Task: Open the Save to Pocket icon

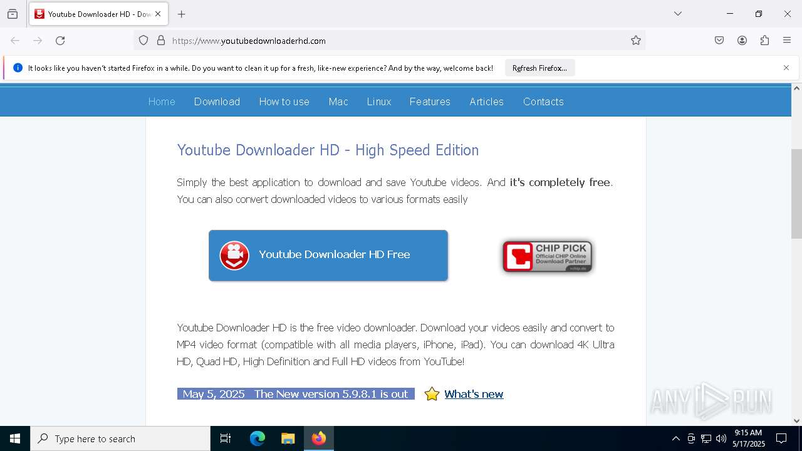Action: click(x=719, y=41)
